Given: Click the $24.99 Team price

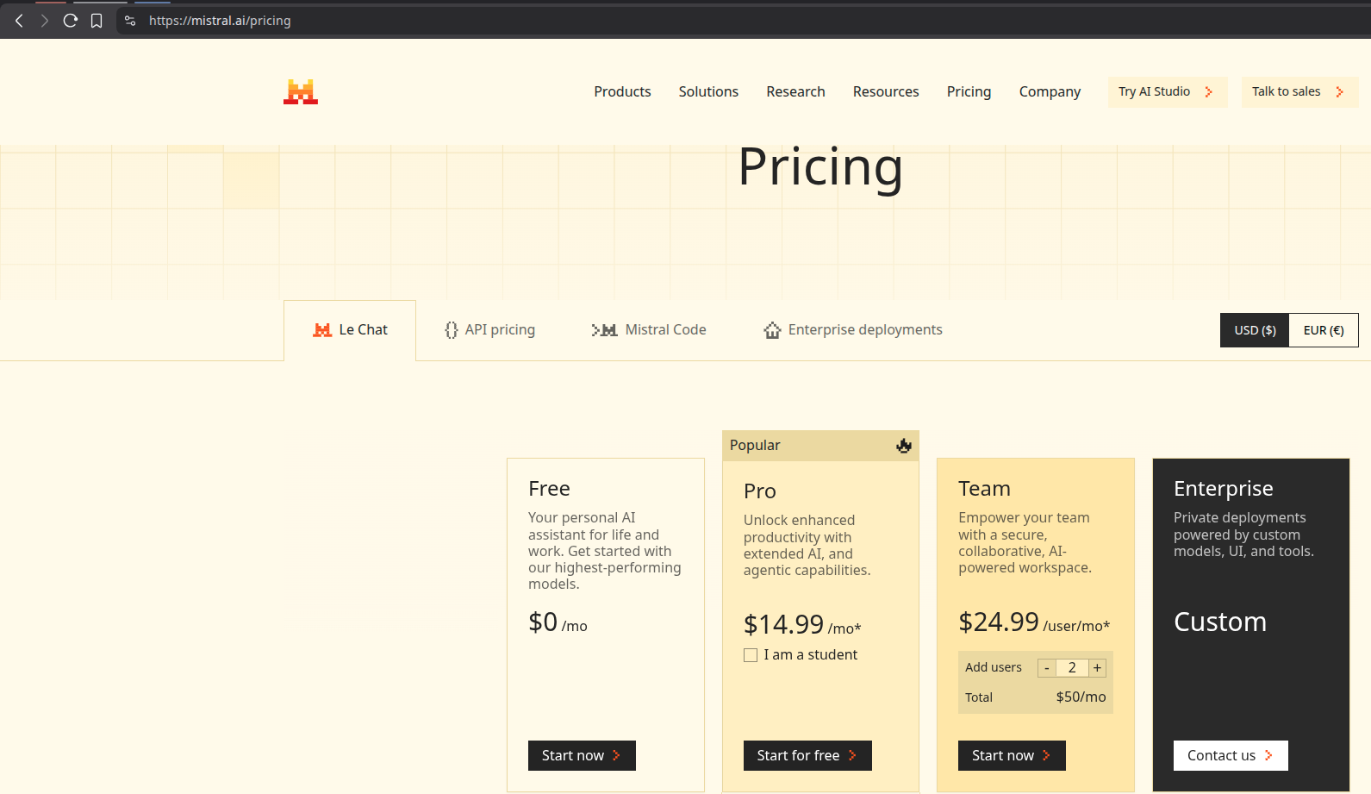Looking at the screenshot, I should tap(999, 622).
